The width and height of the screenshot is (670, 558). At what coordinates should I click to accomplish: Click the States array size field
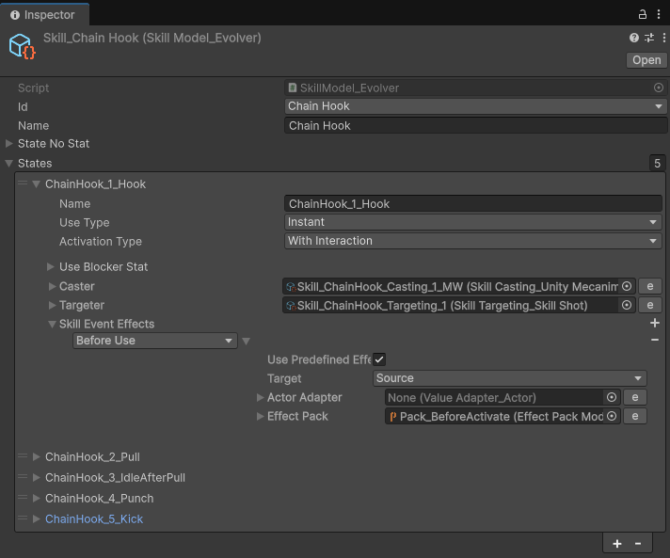pos(657,163)
